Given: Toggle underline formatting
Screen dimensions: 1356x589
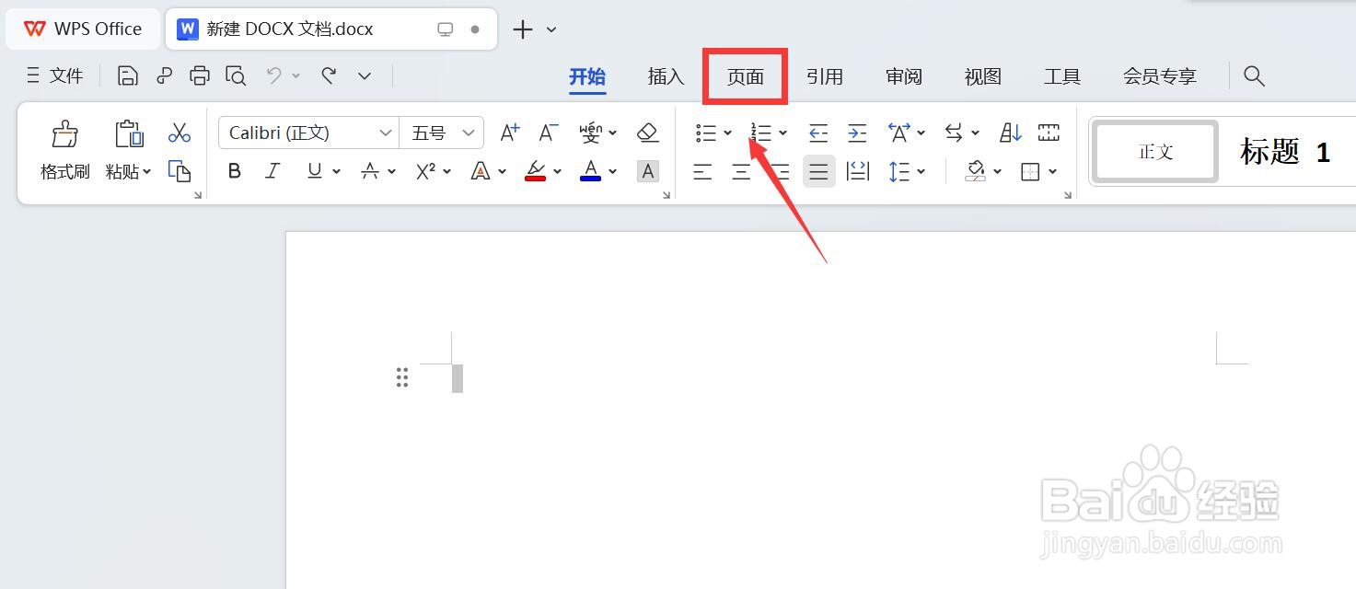Looking at the screenshot, I should point(311,170).
